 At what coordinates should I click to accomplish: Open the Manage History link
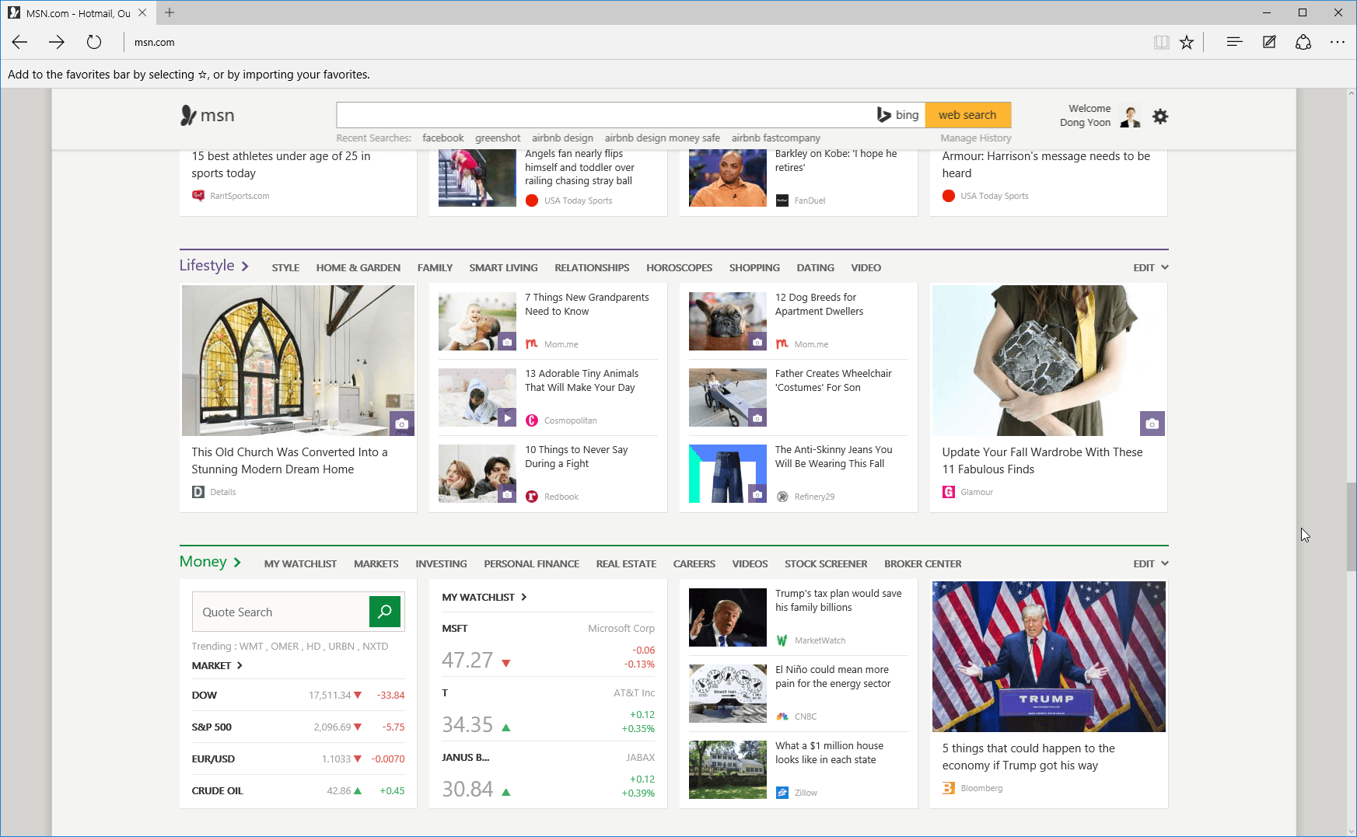coord(975,138)
